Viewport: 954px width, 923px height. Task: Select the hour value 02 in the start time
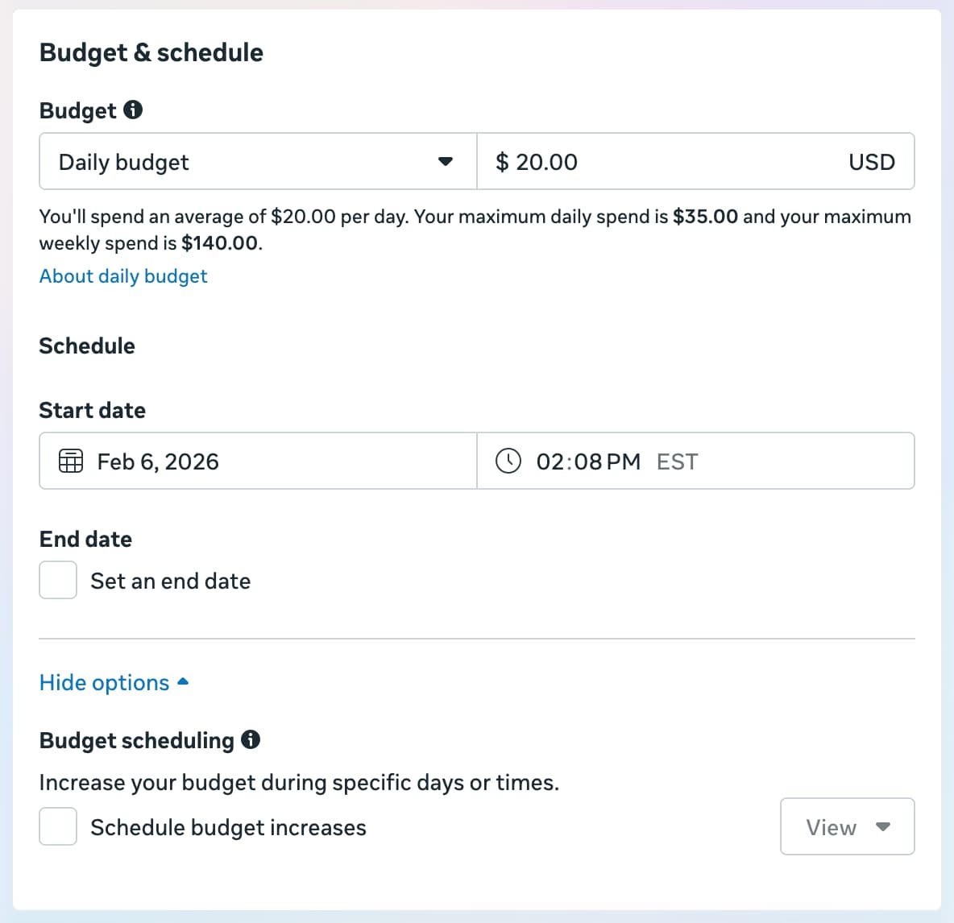(550, 461)
